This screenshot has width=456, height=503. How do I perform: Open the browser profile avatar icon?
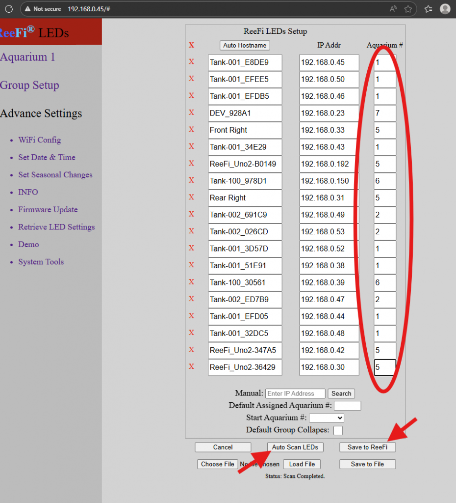tap(445, 9)
